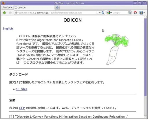Open the bookmarks menu button

click(141, 13)
